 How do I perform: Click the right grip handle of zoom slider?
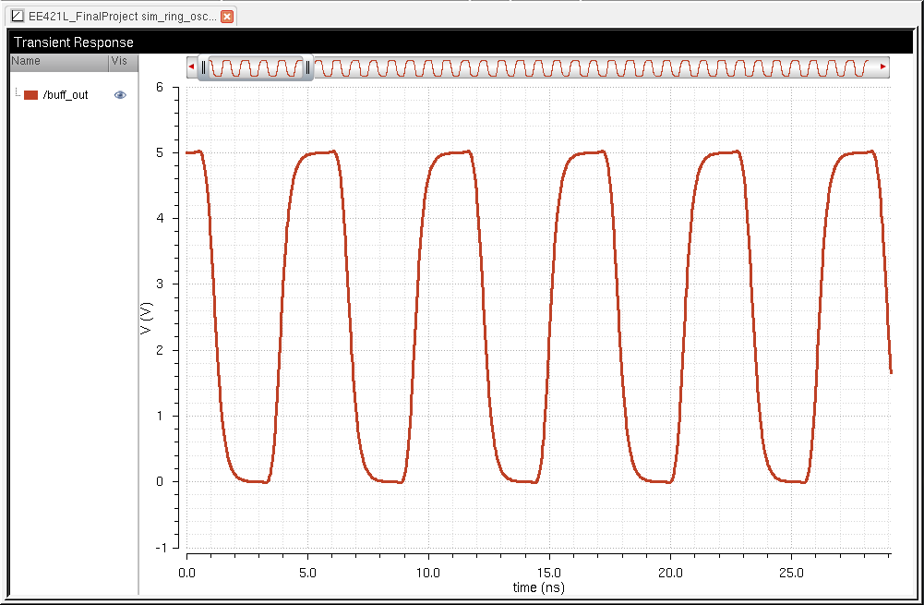308,67
